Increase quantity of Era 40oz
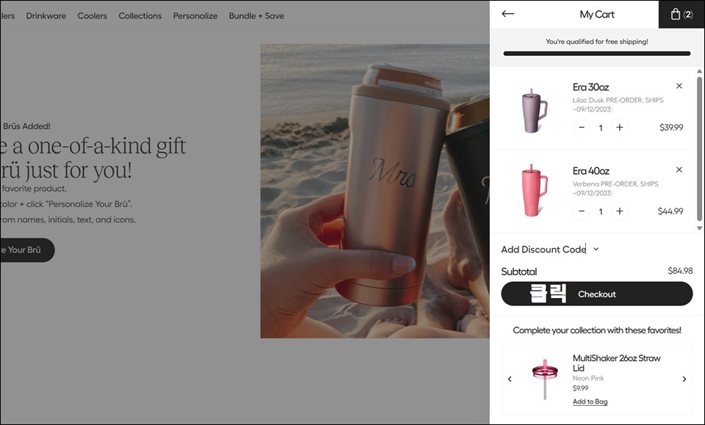Image resolution: width=705 pixels, height=425 pixels. pyautogui.click(x=620, y=211)
